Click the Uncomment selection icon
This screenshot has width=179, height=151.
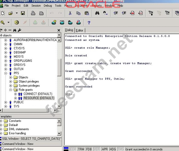[x=141, y=13]
